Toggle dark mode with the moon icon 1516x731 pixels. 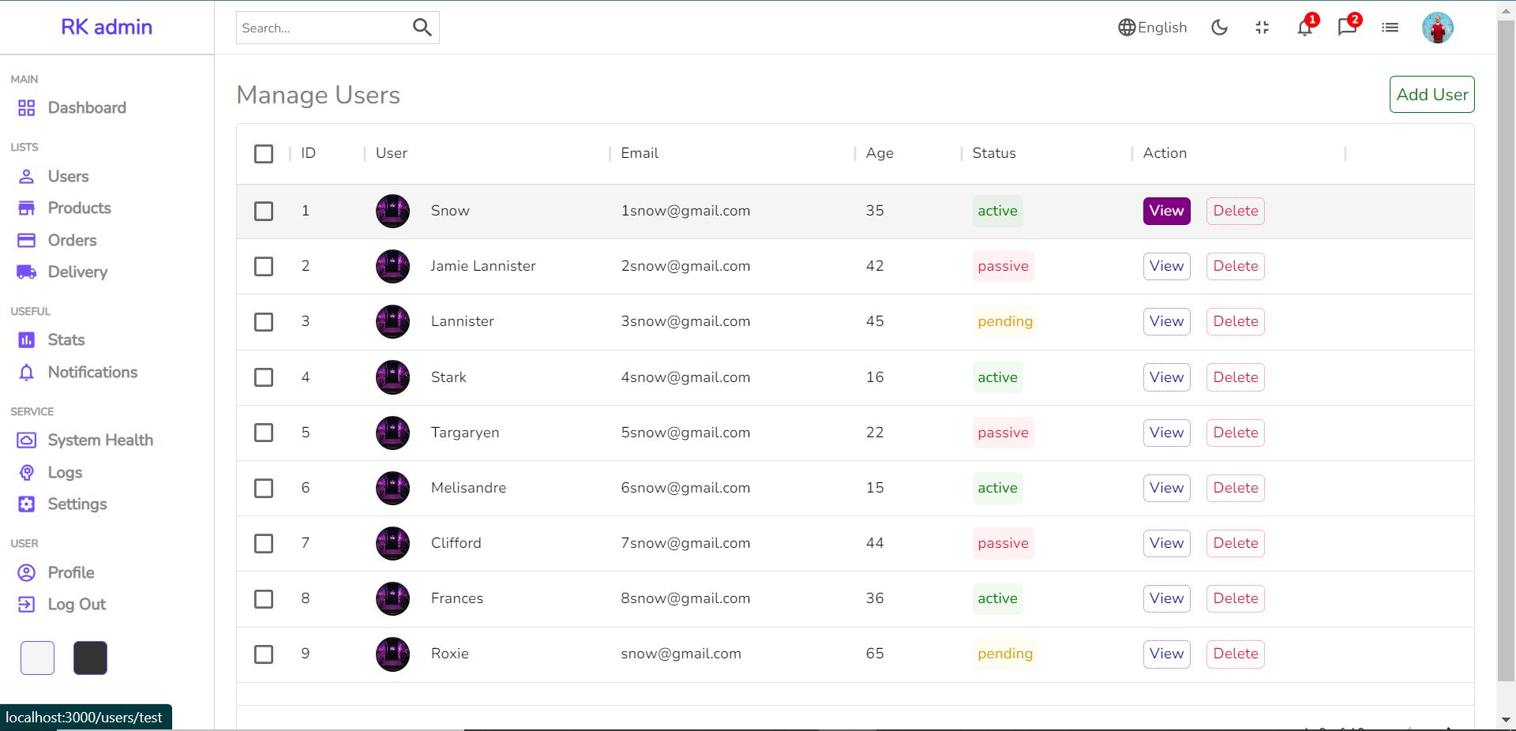coord(1218,28)
